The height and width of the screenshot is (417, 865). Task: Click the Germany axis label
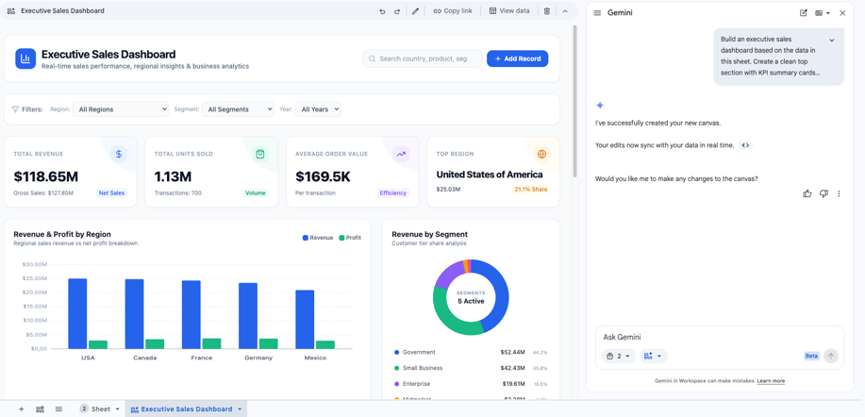pos(258,358)
